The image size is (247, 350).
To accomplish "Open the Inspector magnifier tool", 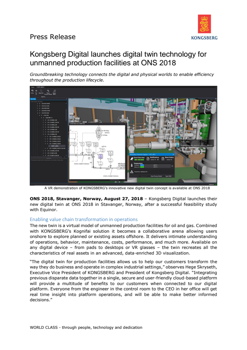I will tap(41, 90).
